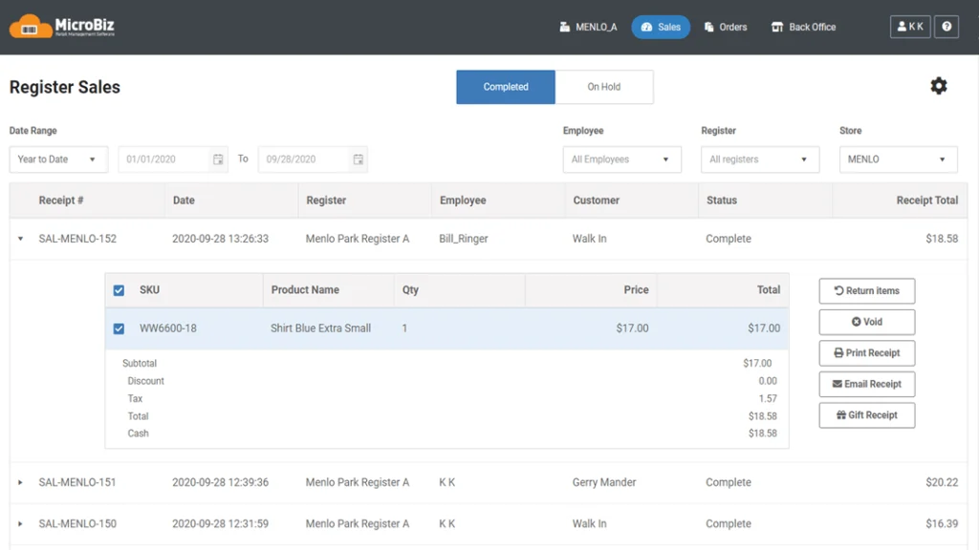Viewport: 979px width, 550px height.
Task: Switch to the On Hold tab
Action: coord(603,87)
